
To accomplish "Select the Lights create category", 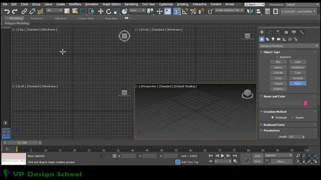I will click(x=273, y=39).
